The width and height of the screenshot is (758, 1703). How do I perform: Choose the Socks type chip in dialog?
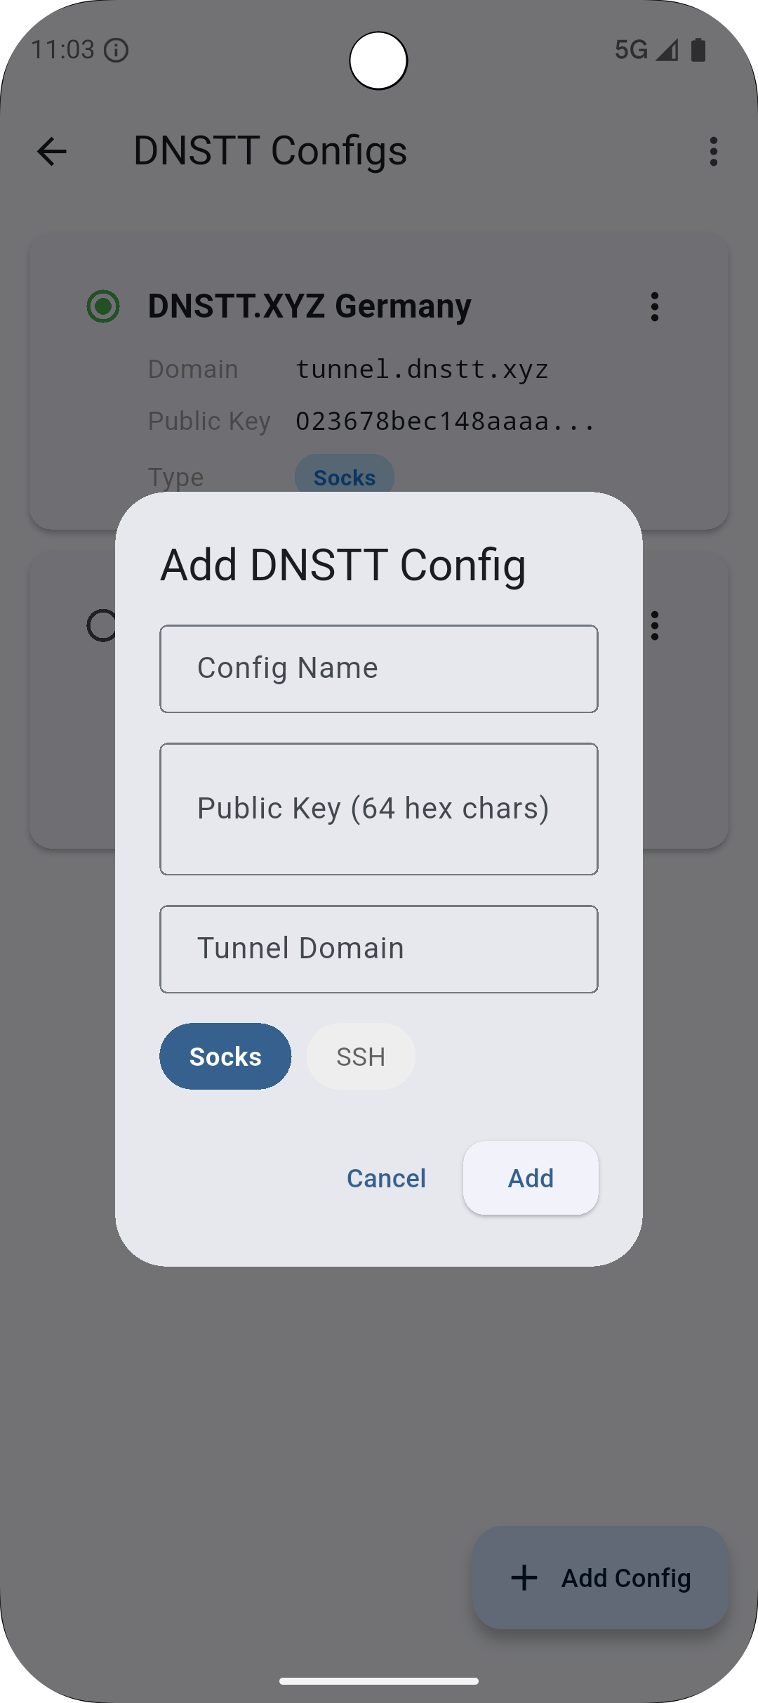point(225,1057)
